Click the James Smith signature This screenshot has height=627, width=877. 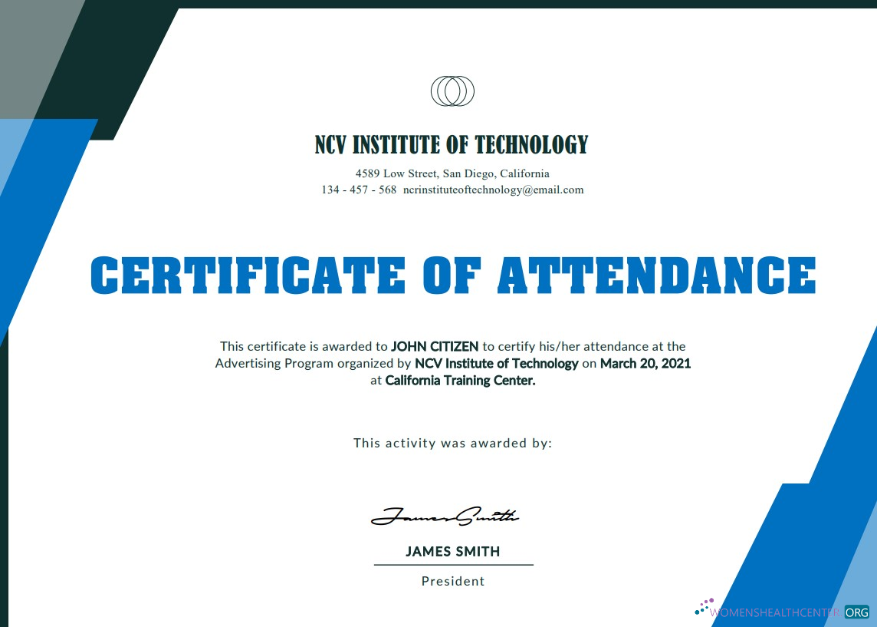pos(447,516)
